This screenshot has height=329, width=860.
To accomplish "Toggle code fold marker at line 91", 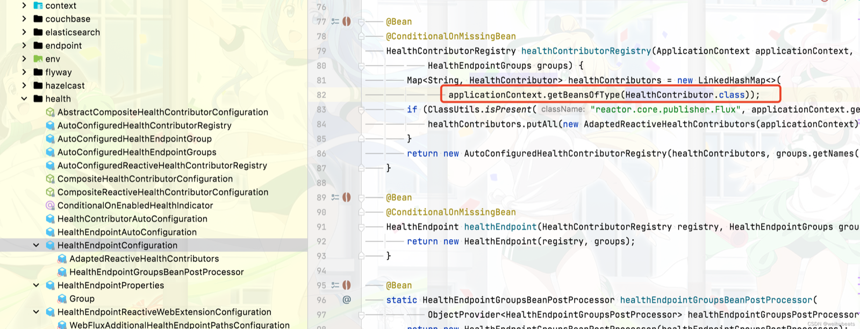I will click(x=361, y=227).
